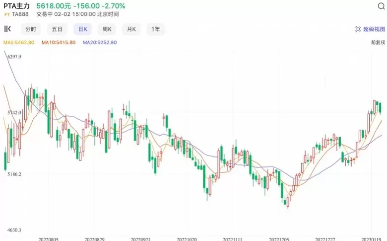This screenshot has height=241, width=387.
Task: Choose the 1年 one-year range
Action: 156,29
